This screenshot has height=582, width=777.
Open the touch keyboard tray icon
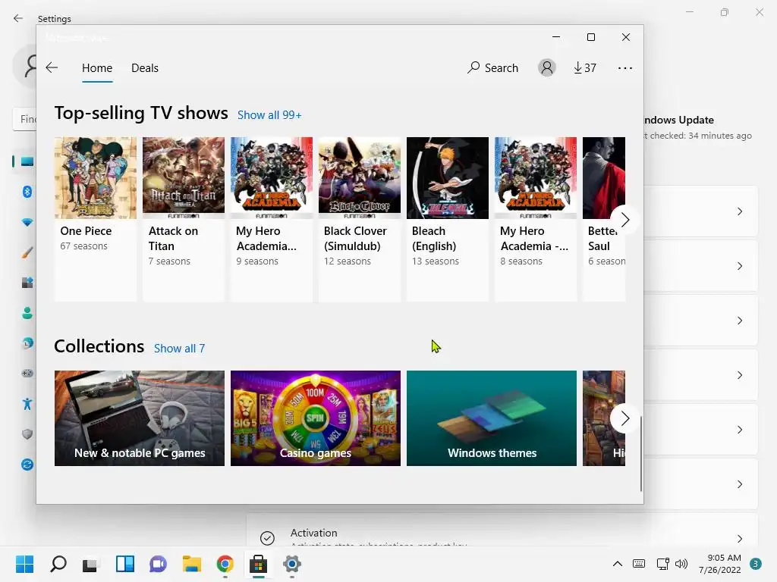point(639,564)
